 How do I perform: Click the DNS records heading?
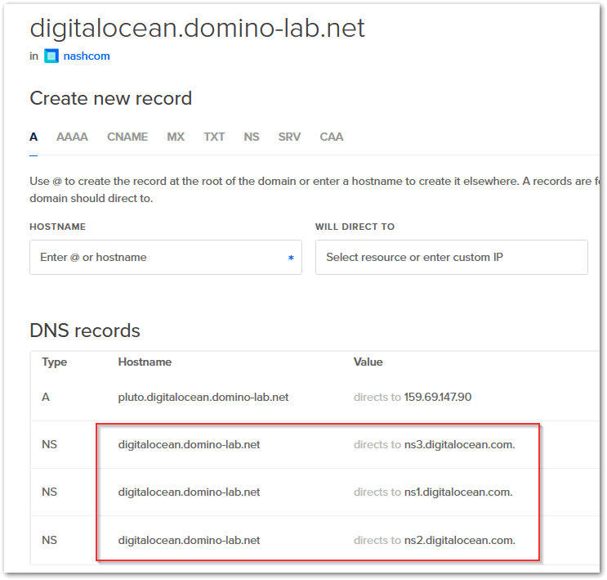pos(85,330)
